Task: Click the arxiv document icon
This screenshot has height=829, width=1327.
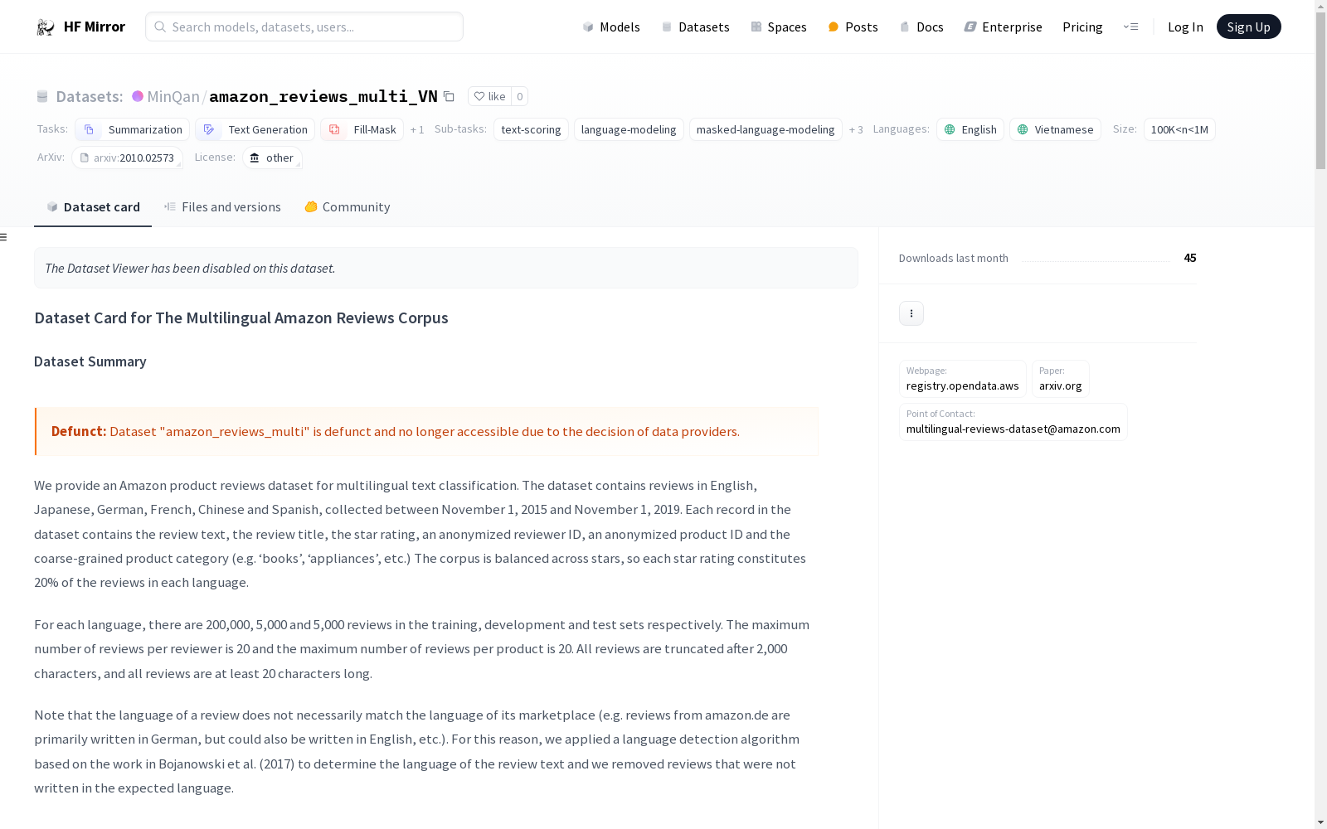Action: (84, 158)
